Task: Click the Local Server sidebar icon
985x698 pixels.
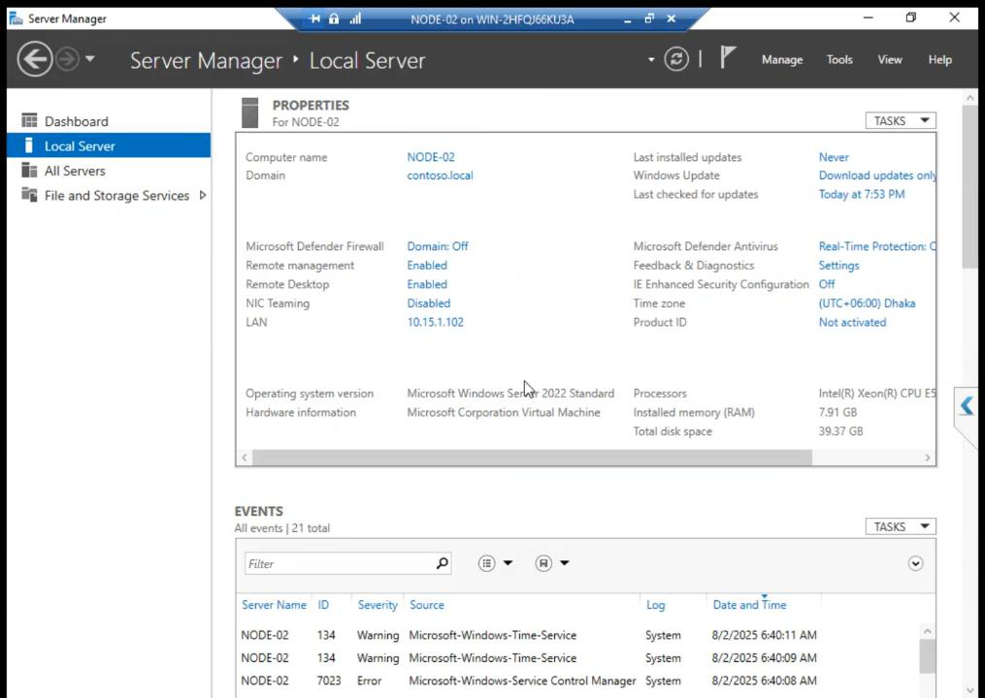Action: pyautogui.click(x=28, y=145)
